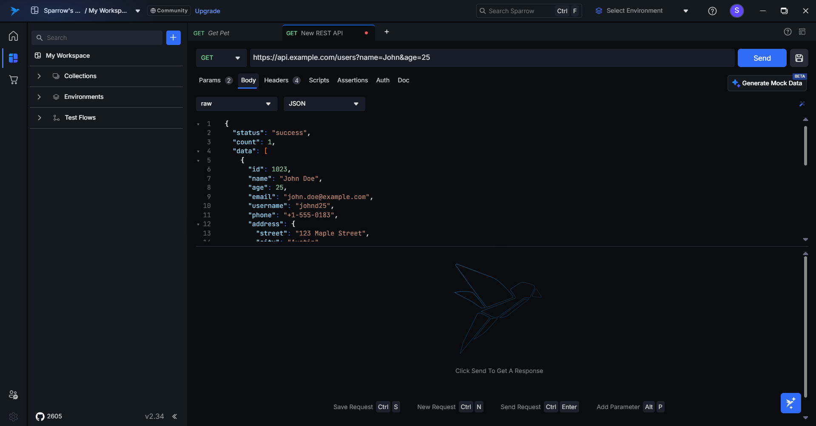Click the beautify wand icon in body editor
This screenshot has height=426, width=816.
(802, 104)
